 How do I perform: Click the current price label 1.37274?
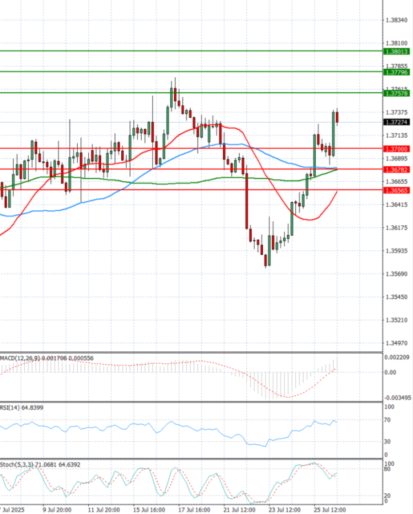coord(396,122)
